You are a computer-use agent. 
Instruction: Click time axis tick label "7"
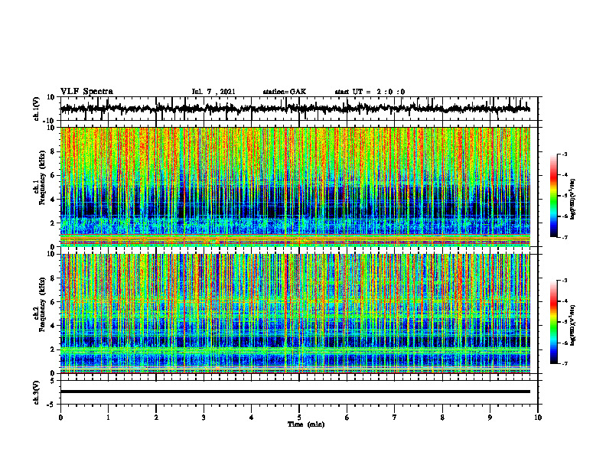click(395, 418)
